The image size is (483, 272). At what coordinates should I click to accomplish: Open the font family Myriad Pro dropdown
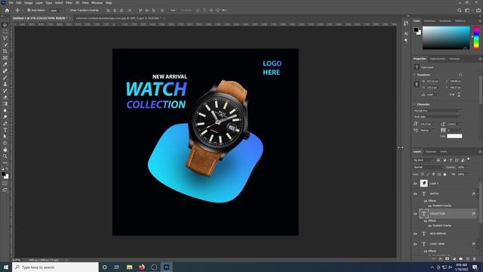coord(438,110)
